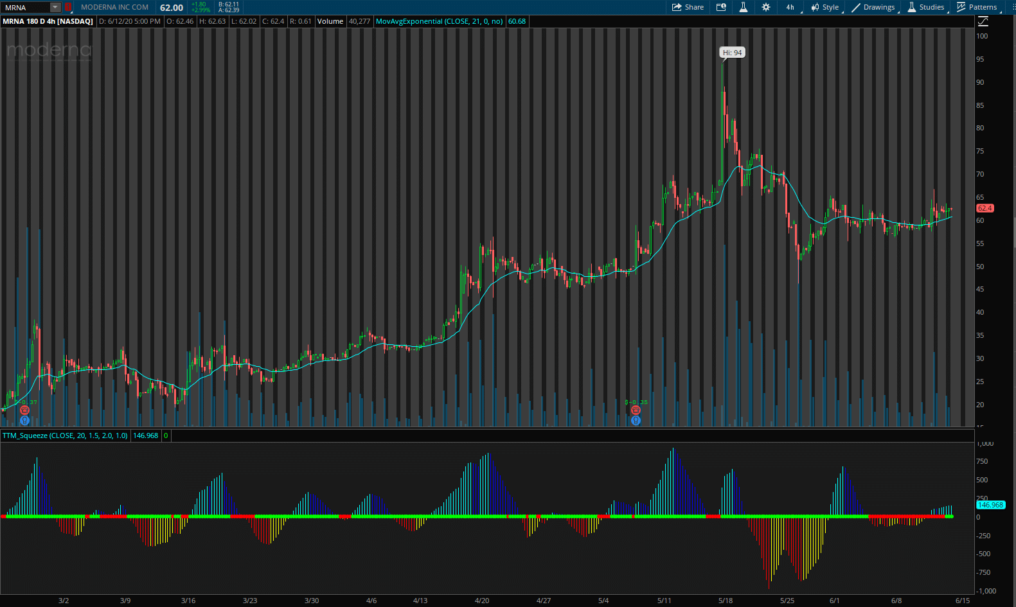Click the $-0.37 earnings estimate text
Viewport: 1016px width, 607px height.
click(26, 402)
